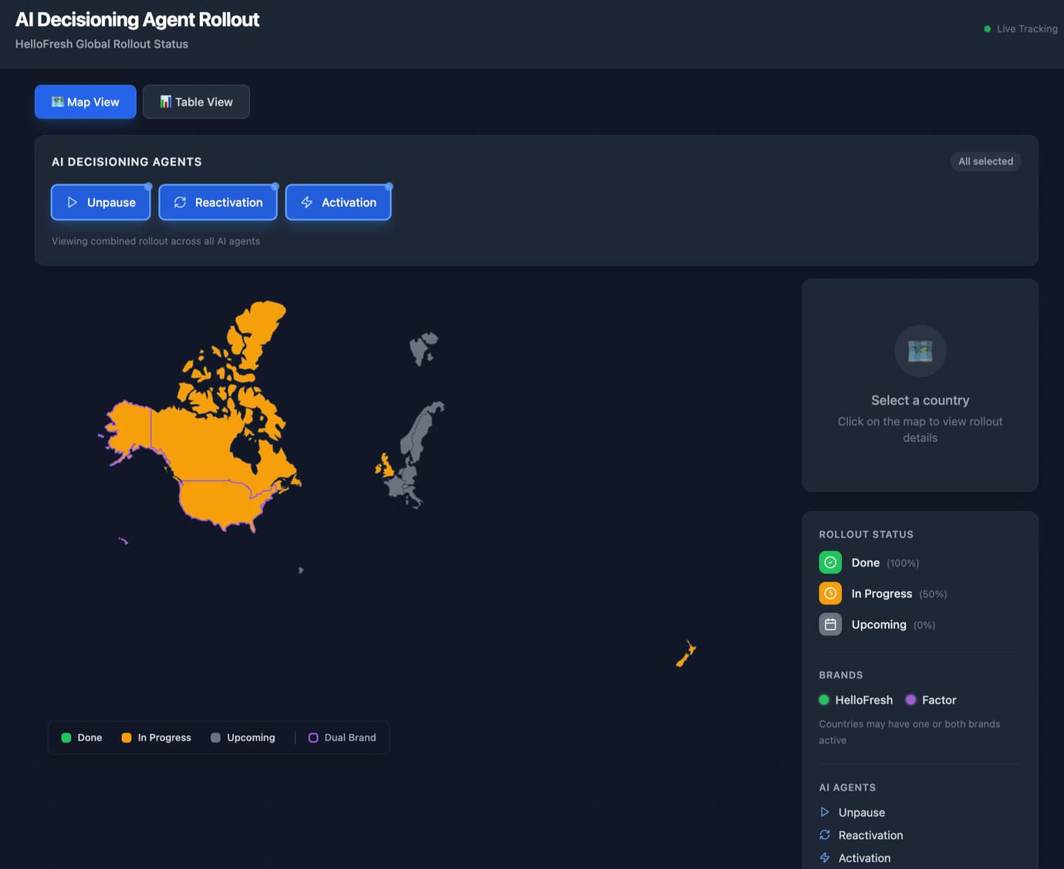The image size is (1064, 869).
Task: Click the green Live Tracking indicator dot
Action: coord(987,29)
